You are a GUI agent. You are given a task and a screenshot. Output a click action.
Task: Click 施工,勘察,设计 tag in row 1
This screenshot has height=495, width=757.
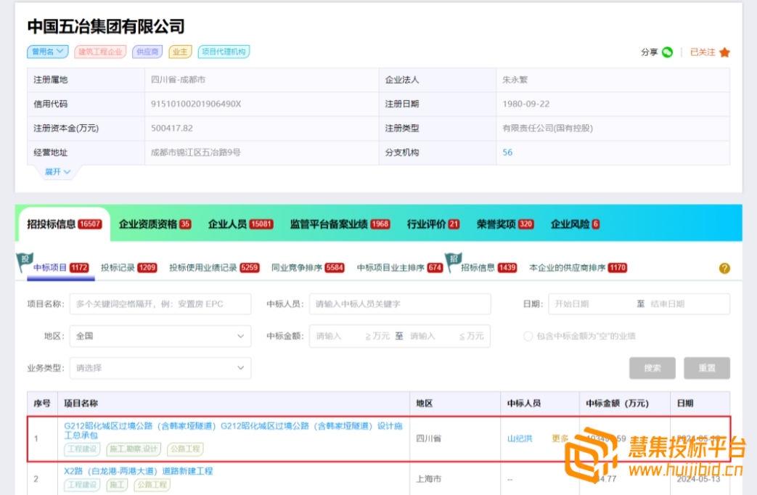(x=134, y=449)
